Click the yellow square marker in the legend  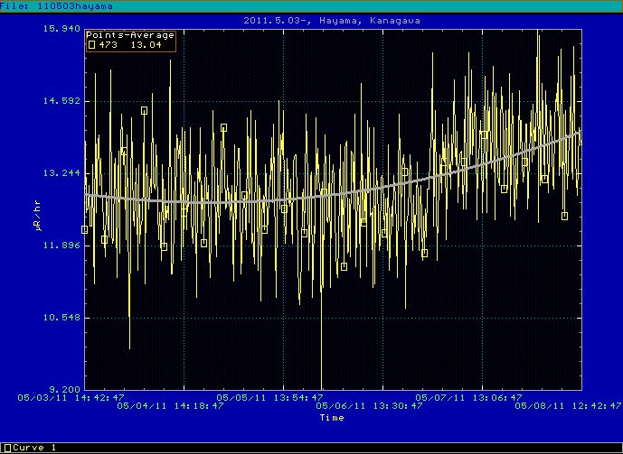pyautogui.click(x=91, y=45)
